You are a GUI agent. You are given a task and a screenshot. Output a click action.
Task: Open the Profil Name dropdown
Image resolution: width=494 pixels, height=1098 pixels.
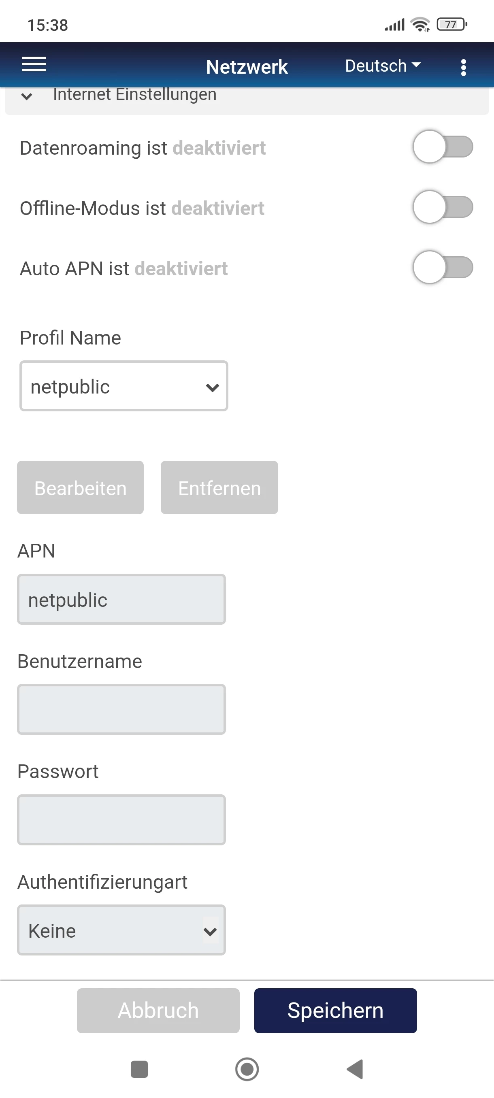[x=123, y=386]
